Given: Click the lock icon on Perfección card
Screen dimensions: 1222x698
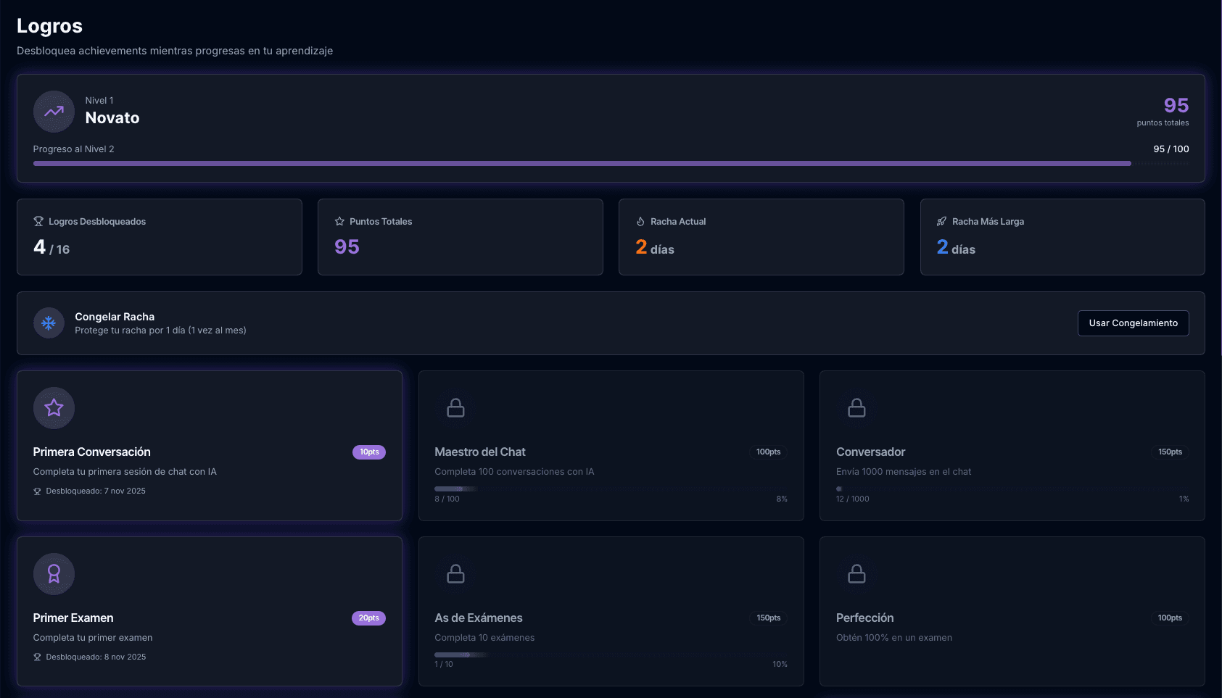Looking at the screenshot, I should point(856,574).
